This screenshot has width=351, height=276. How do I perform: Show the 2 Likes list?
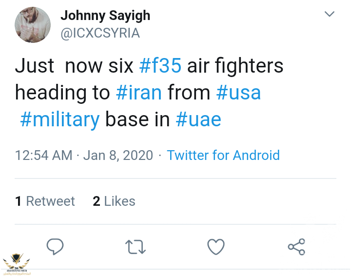(x=114, y=201)
